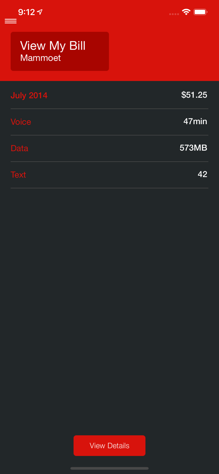Tap the clock showing 9:12

(x=27, y=12)
